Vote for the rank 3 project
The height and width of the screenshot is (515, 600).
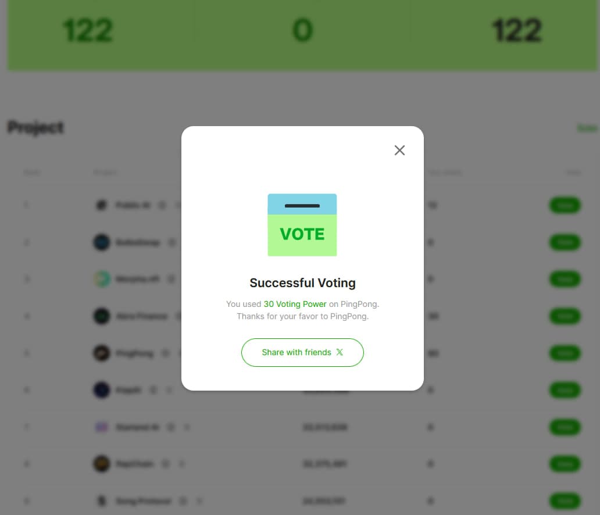[x=565, y=280]
